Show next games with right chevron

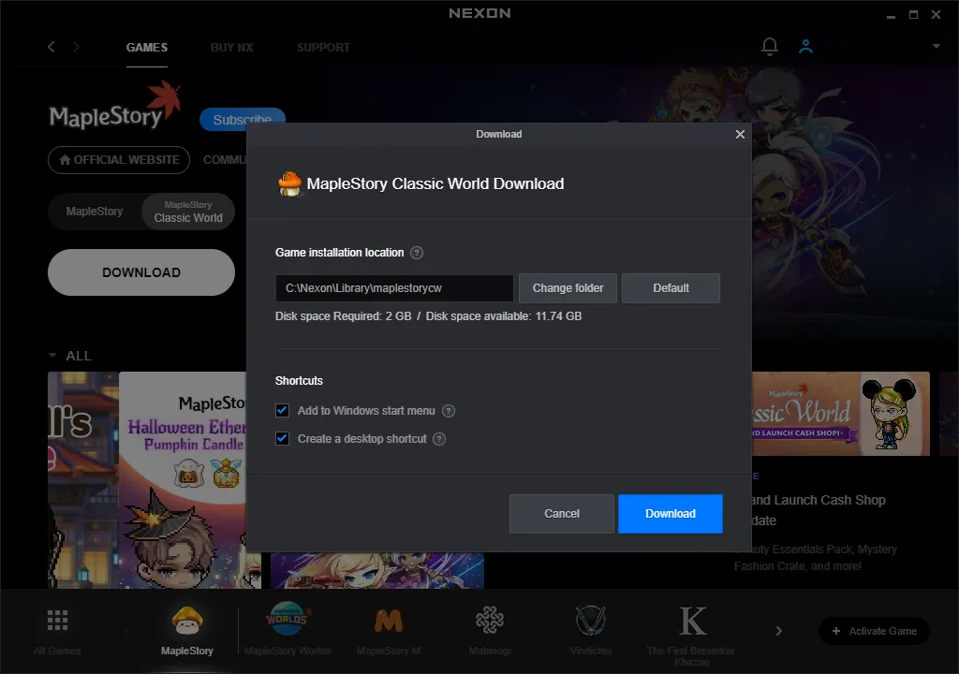coord(778,631)
